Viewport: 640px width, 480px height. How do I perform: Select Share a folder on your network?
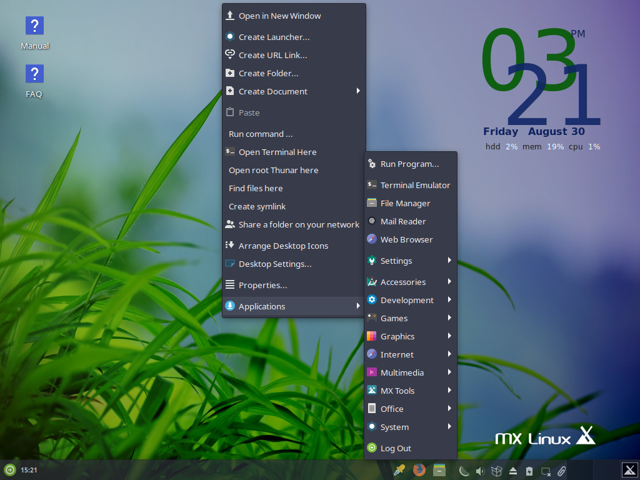(294, 224)
